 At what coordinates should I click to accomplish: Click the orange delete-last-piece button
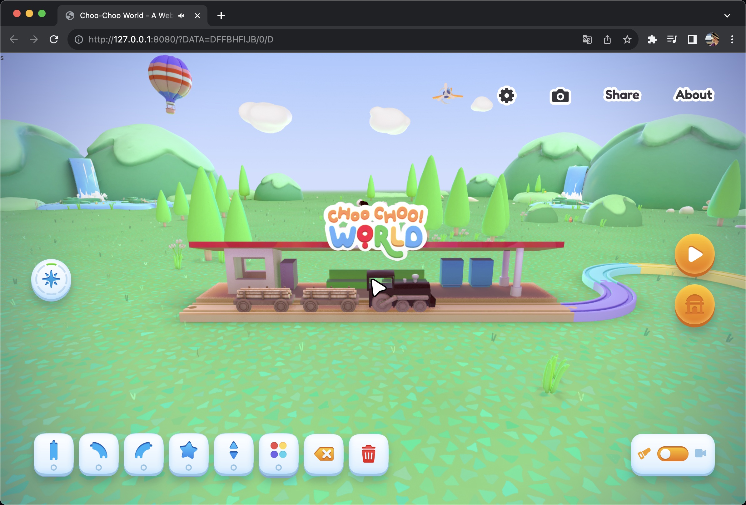(324, 454)
